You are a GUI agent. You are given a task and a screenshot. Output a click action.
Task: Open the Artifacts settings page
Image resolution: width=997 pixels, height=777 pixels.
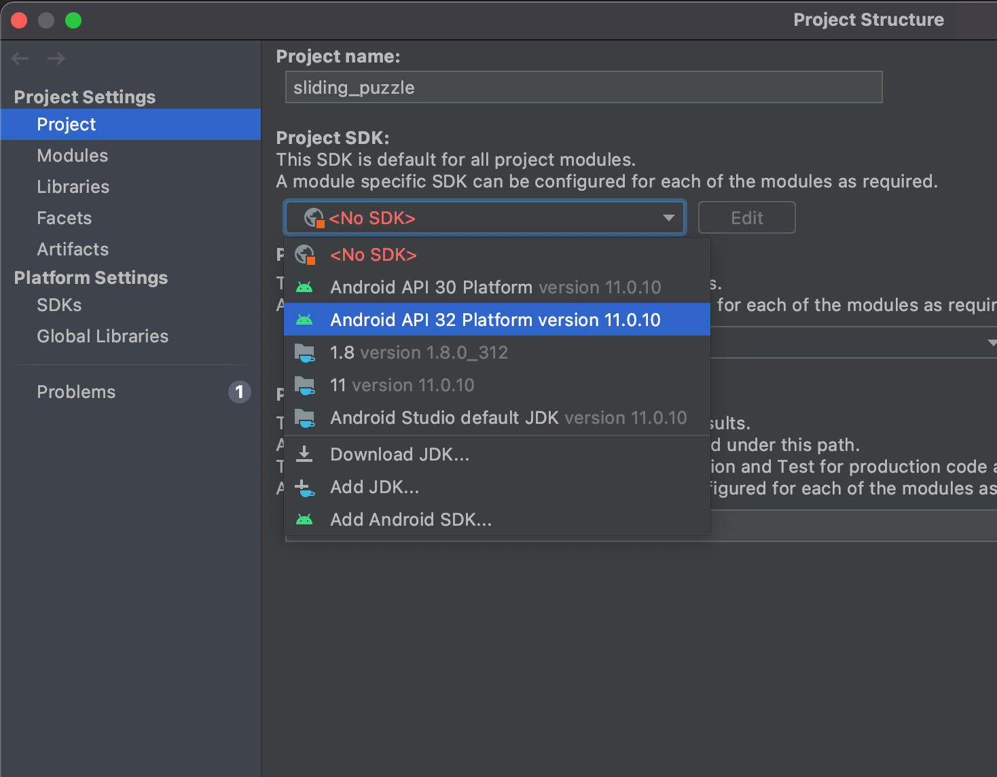73,249
